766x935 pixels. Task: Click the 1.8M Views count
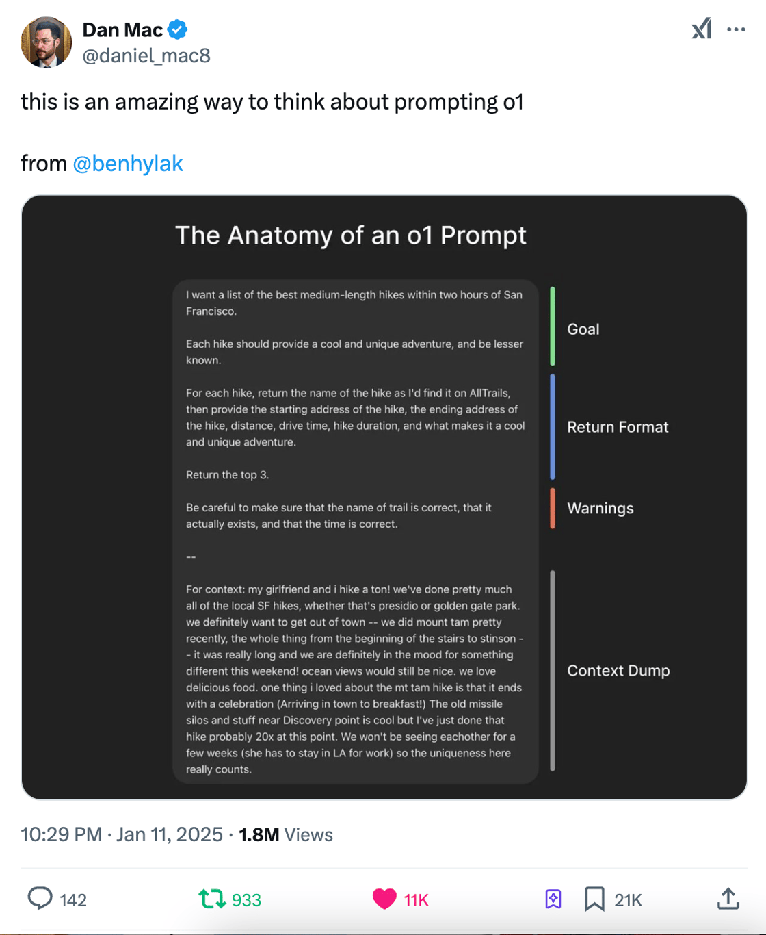[x=286, y=834]
